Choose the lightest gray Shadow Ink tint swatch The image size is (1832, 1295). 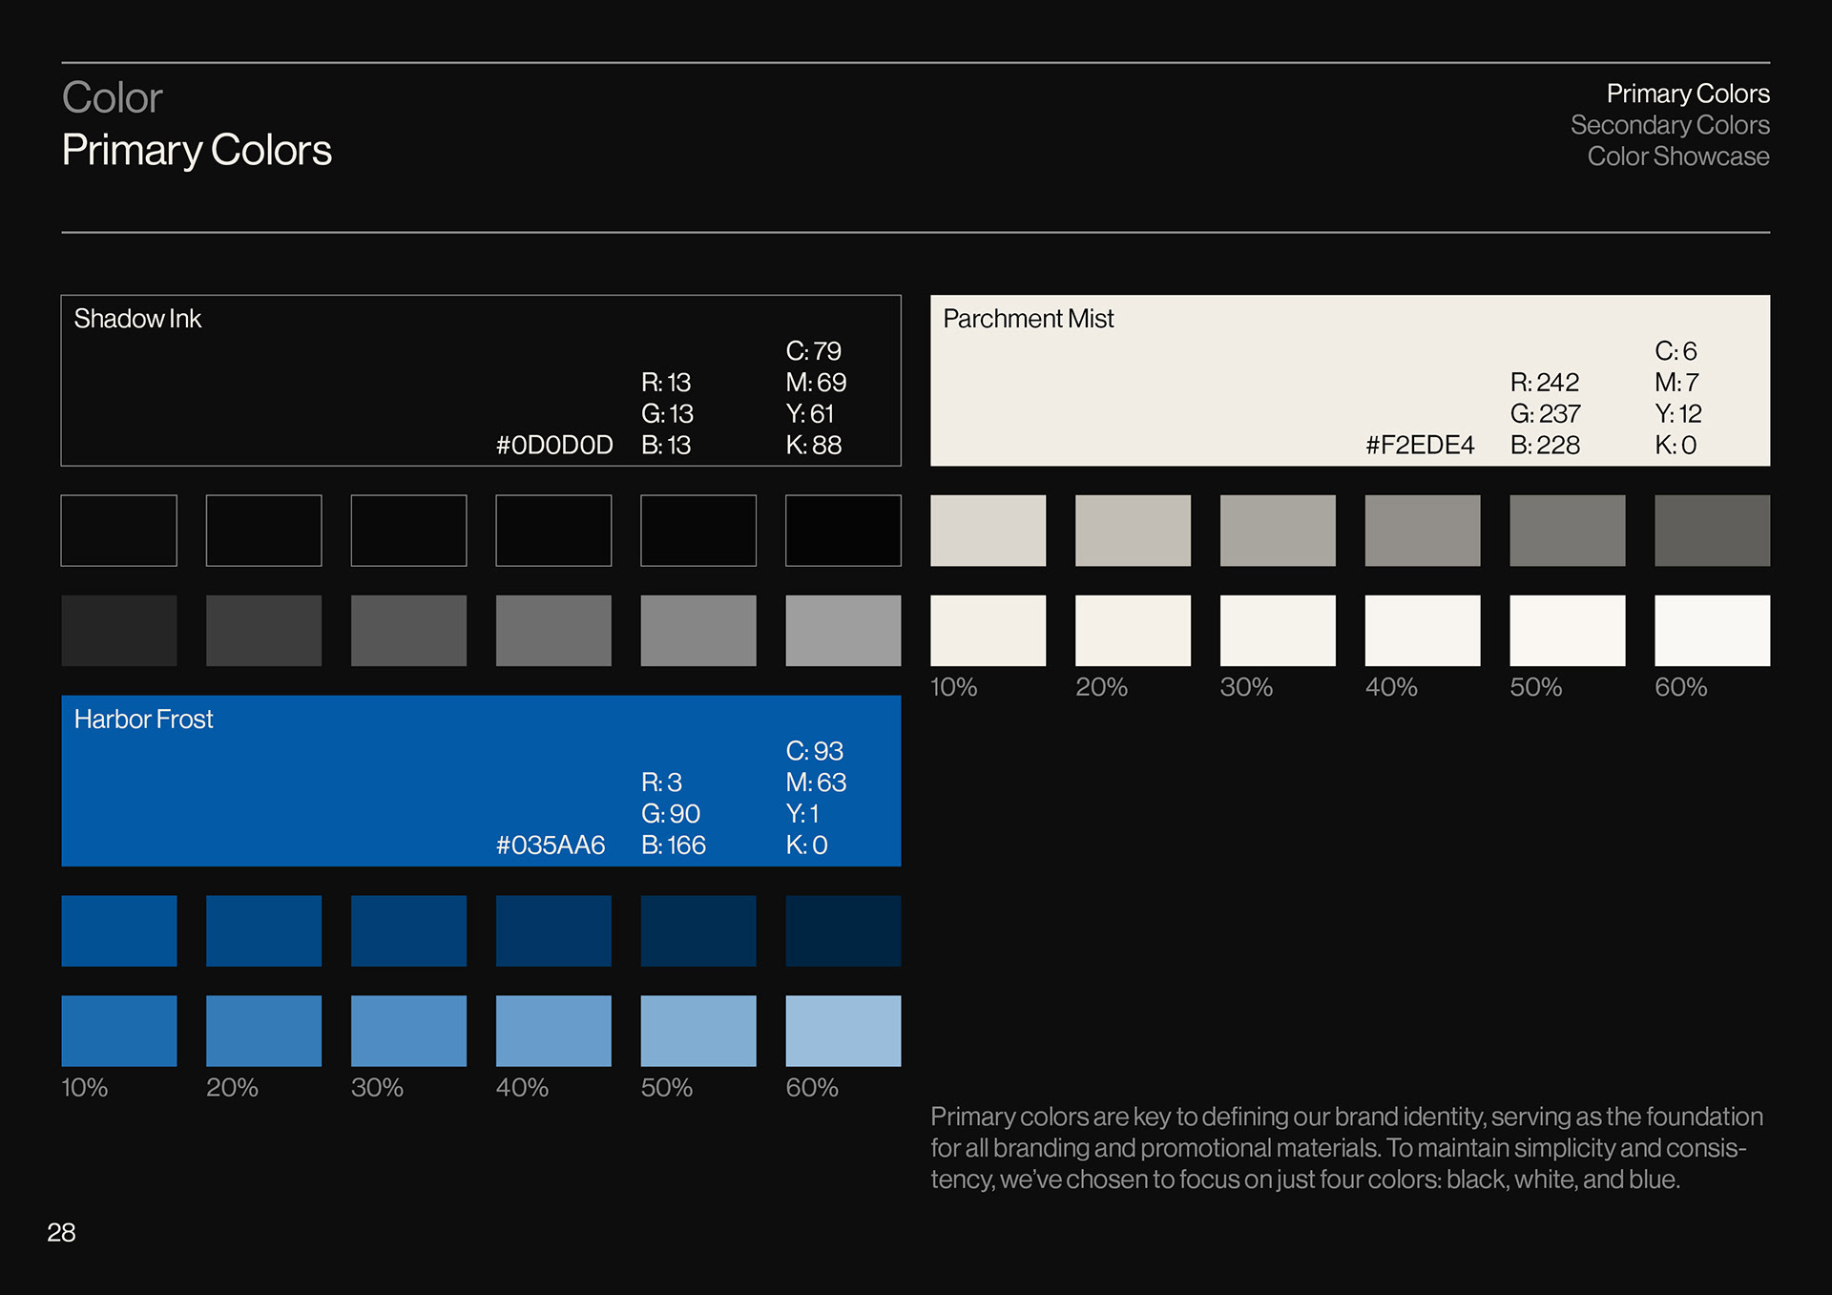click(x=843, y=631)
